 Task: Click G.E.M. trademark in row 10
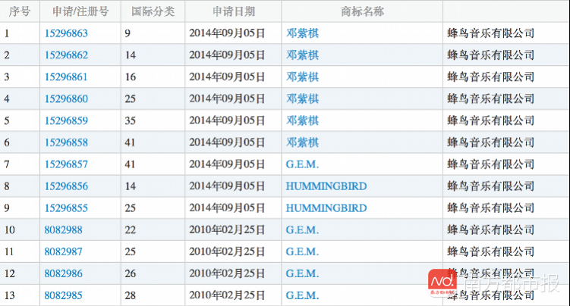(302, 229)
